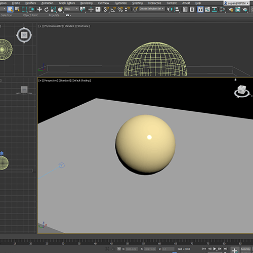Click Perspective viewport label

coord(51,80)
